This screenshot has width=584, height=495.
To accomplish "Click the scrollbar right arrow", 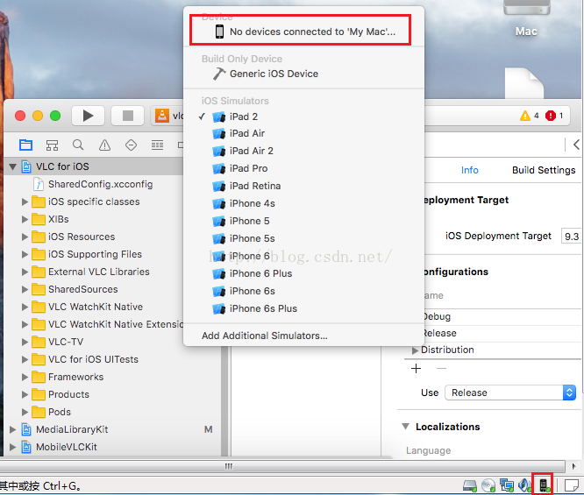I will point(574,466).
